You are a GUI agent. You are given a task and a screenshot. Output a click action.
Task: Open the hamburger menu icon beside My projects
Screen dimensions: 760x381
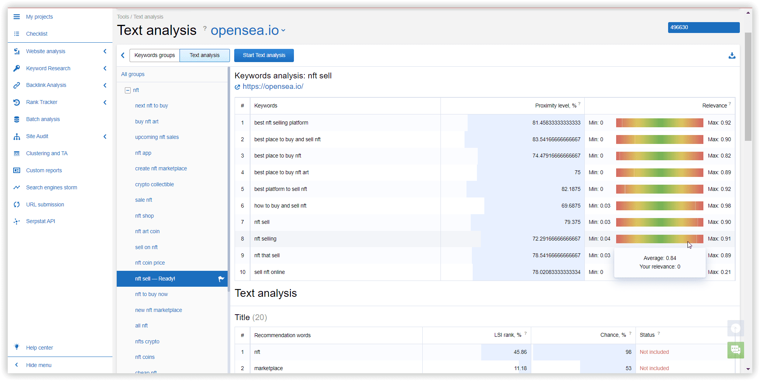pyautogui.click(x=17, y=17)
